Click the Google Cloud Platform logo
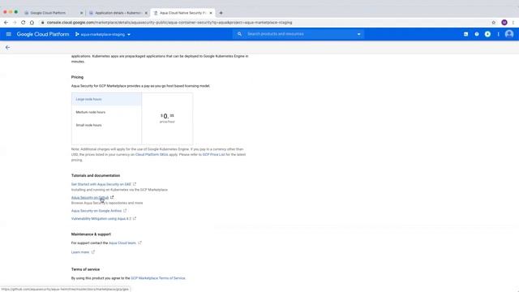This screenshot has height=292, width=519. [43, 34]
